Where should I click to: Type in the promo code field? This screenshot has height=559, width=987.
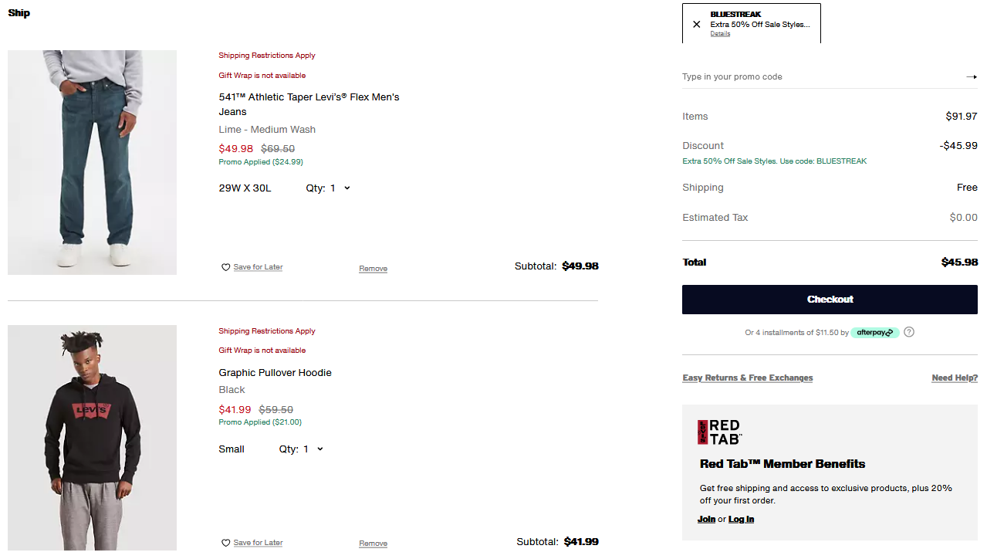818,76
